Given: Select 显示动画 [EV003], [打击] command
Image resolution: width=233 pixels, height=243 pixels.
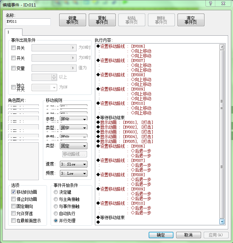Looking at the screenshot, I should point(125,132).
